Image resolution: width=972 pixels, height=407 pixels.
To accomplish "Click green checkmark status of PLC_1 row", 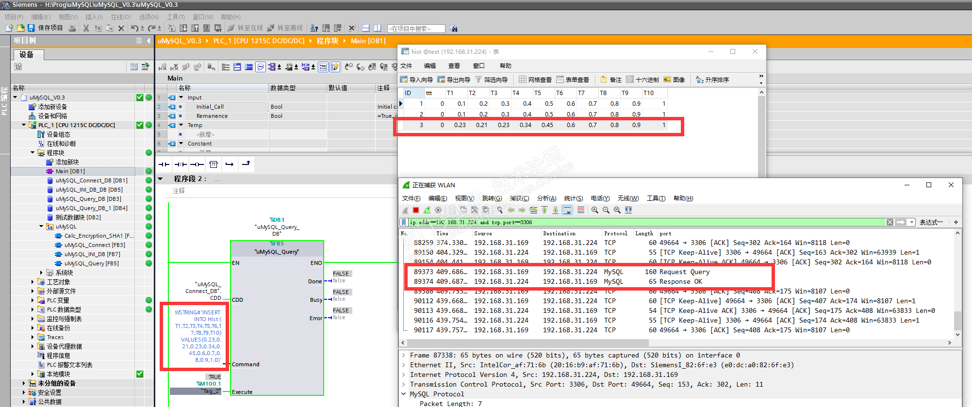I will pos(140,125).
